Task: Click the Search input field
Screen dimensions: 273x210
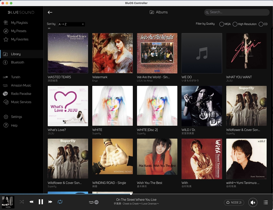Action: coord(237,12)
